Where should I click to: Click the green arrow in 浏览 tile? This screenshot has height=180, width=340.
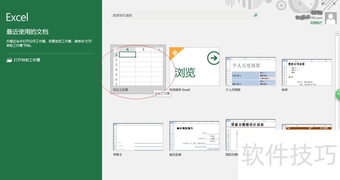point(213,58)
